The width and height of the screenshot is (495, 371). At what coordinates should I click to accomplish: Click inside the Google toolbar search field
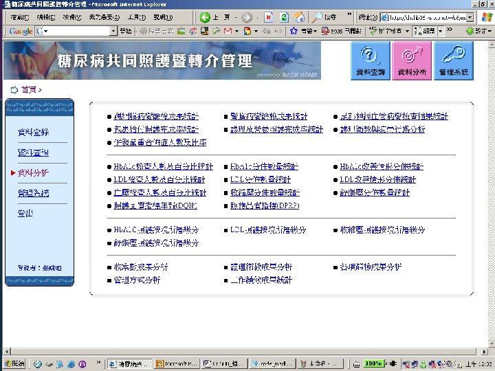[x=76, y=31]
